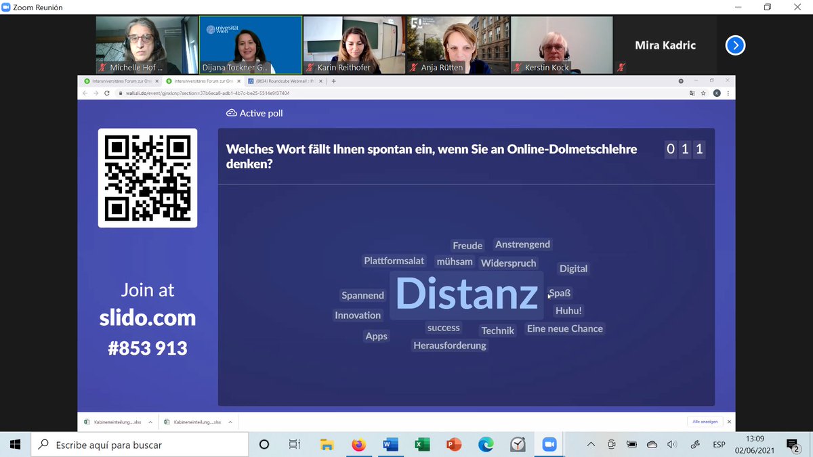This screenshot has height=457, width=813.
Task: Click the word Widerspruch
Action: coord(509,263)
